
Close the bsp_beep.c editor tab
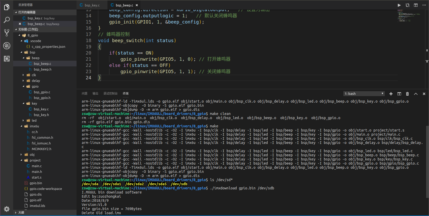[137, 5]
